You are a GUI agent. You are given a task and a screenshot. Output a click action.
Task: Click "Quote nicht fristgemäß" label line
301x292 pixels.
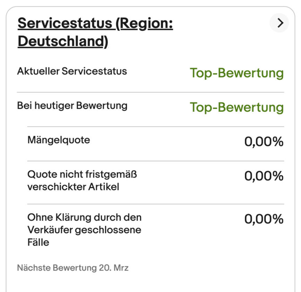click(x=82, y=174)
